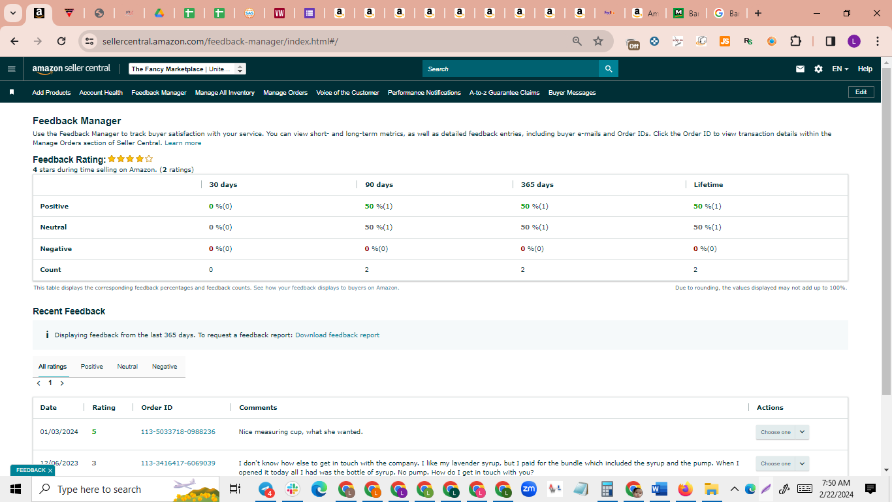The width and height of the screenshot is (892, 502).
Task: Show hidden system tray icons chevron
Action: click(734, 489)
